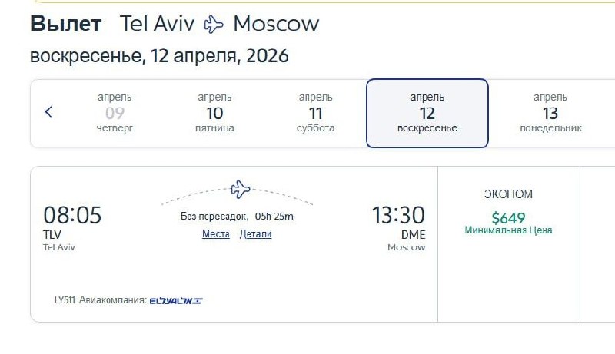Click the ЭКОНОМ fare class header
The width and height of the screenshot is (615, 354).
coord(508,194)
